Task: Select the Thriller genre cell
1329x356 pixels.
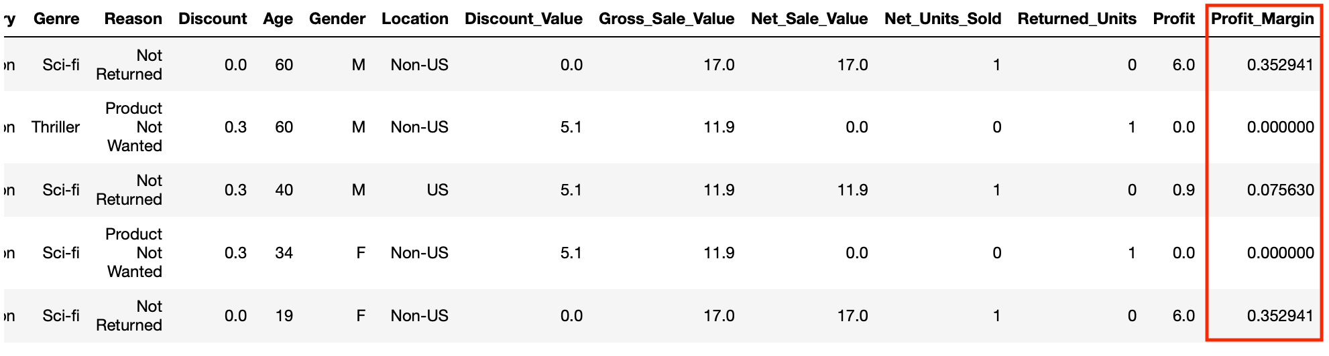Action: 56,127
